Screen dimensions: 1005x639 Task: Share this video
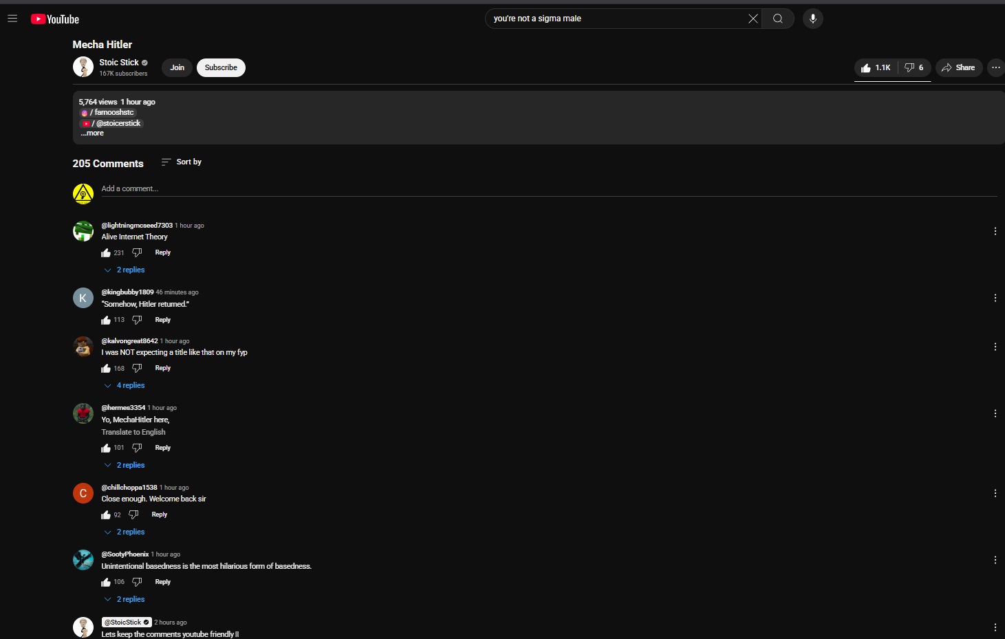pos(958,67)
